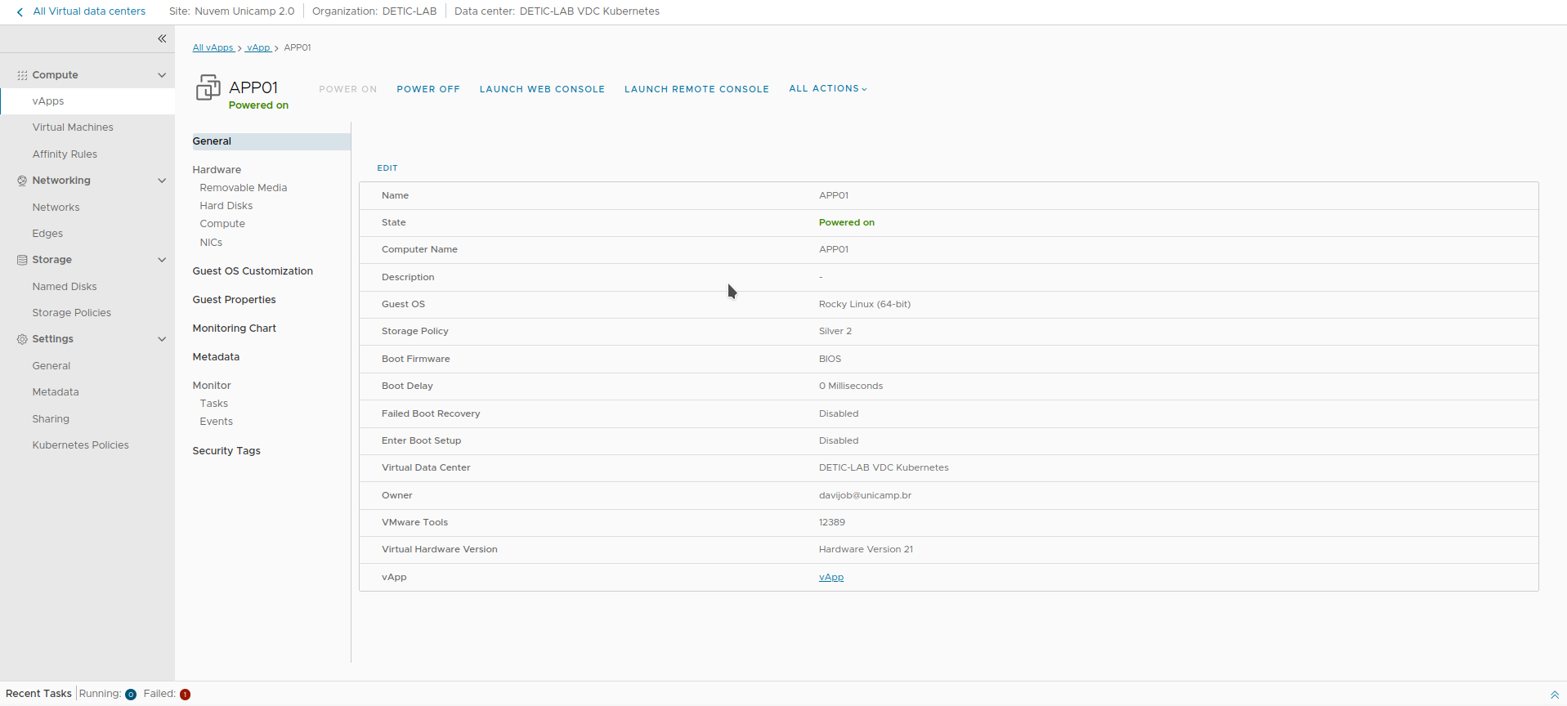This screenshot has height=706, width=1567.
Task: Open the ALL ACTIONS dropdown
Action: click(x=827, y=88)
